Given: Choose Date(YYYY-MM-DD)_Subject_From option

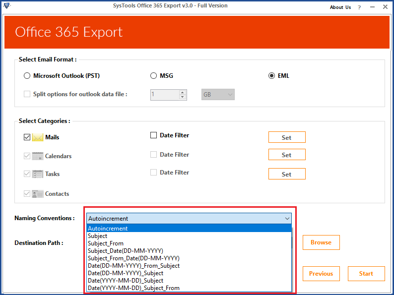Looking at the screenshot, I should [189, 288].
